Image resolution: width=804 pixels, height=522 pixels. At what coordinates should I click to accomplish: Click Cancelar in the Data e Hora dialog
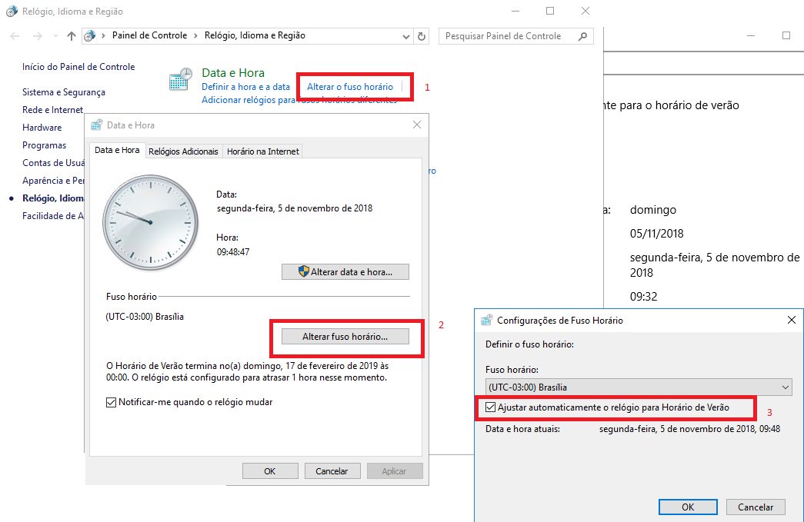tap(332, 471)
